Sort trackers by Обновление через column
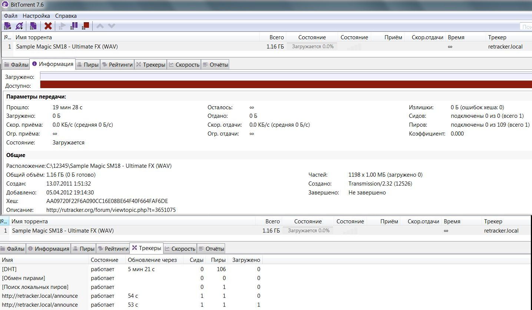This screenshot has height=310, width=532. pos(155,260)
